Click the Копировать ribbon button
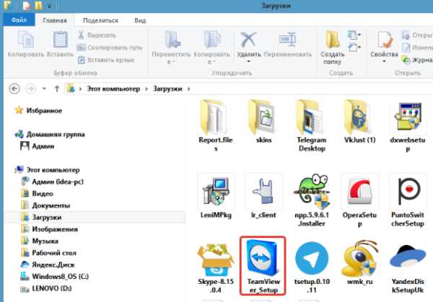Screen dimensions: 433x302 click(26, 43)
